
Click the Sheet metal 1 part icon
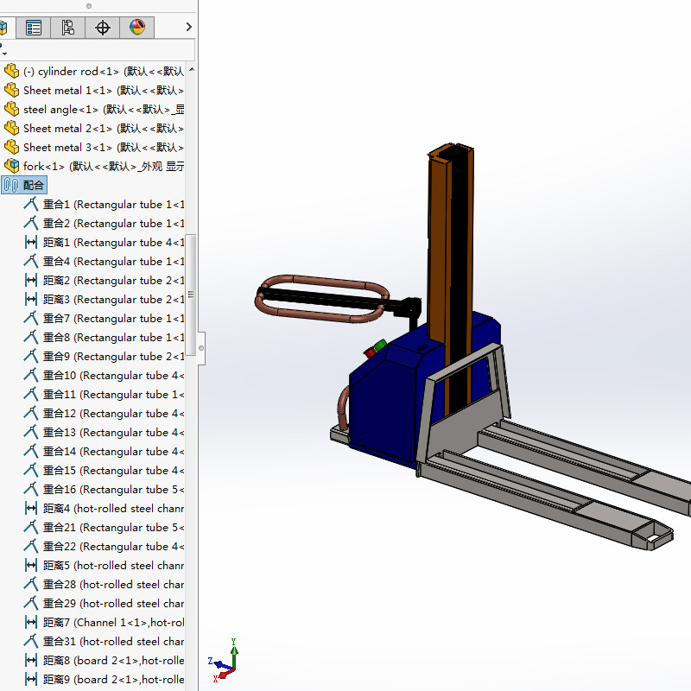click(x=12, y=90)
